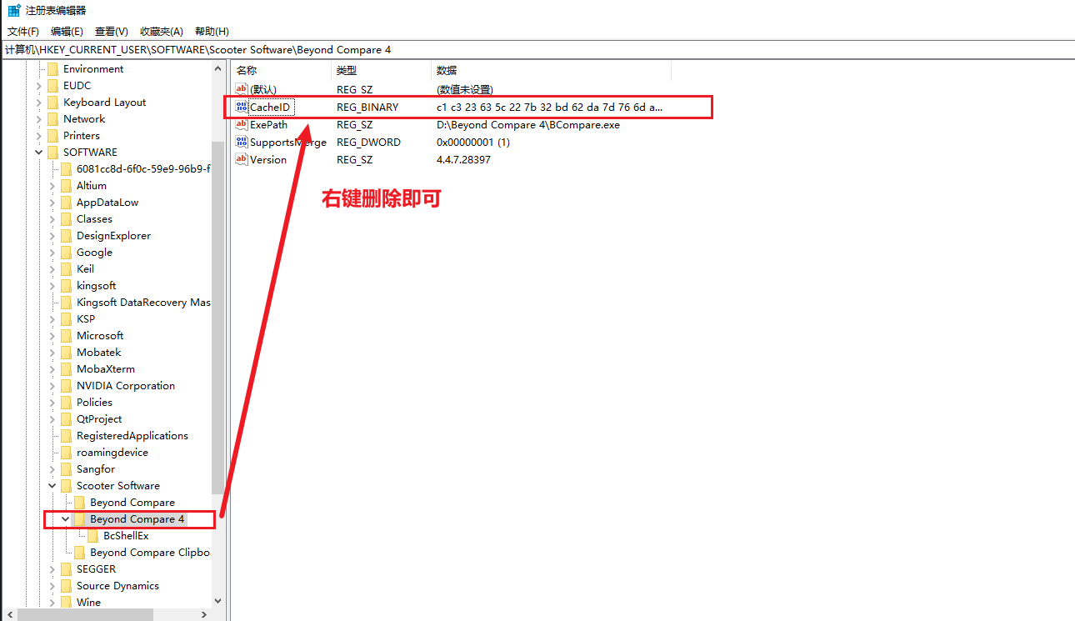The width and height of the screenshot is (1075, 621).
Task: Click the 0x00000001 (1) data cell
Action: [x=473, y=142]
